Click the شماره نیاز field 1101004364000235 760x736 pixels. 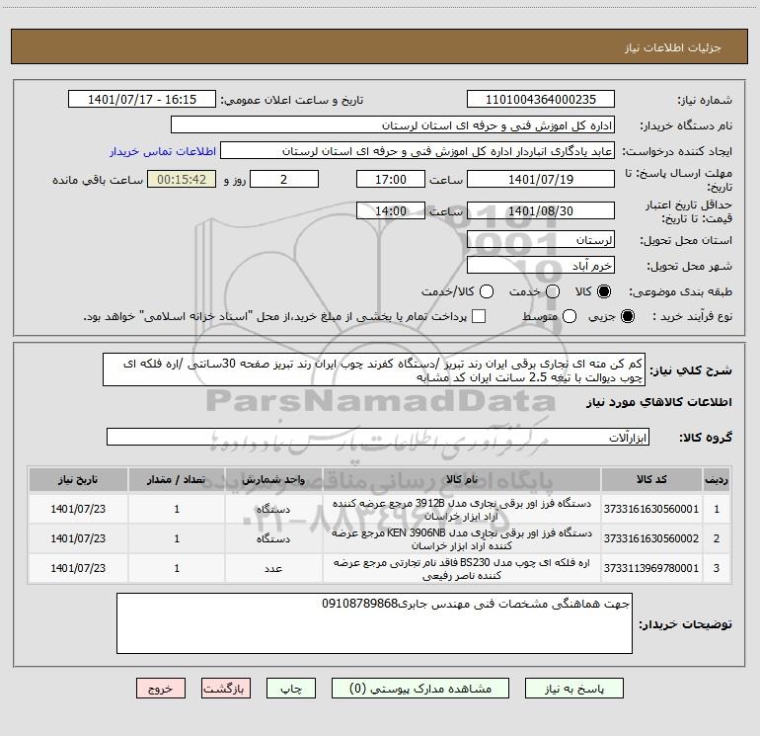tap(541, 100)
